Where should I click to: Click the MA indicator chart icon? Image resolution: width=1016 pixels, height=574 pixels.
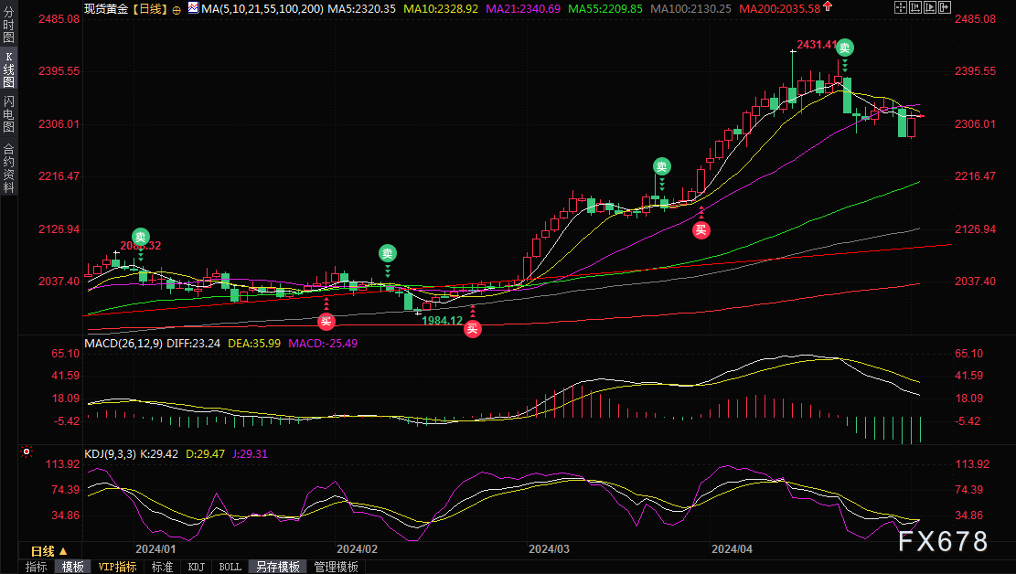pos(193,8)
